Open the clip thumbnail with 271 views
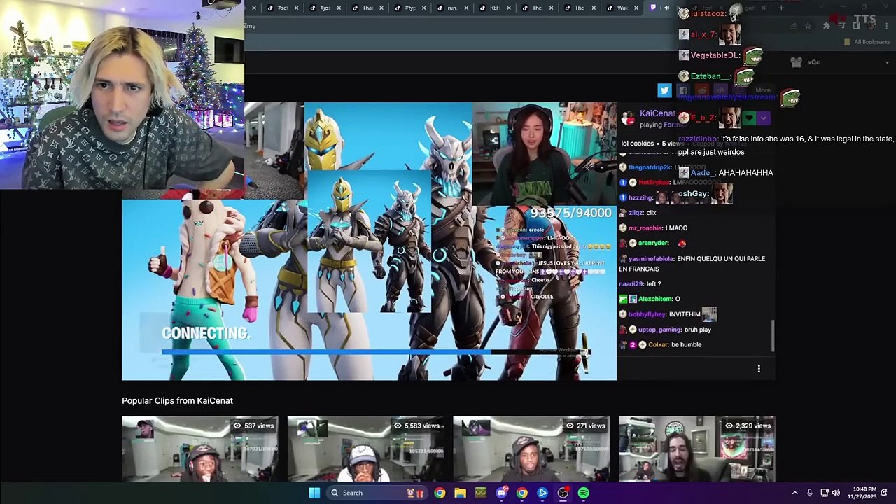The height and width of the screenshot is (504, 896). 531,449
